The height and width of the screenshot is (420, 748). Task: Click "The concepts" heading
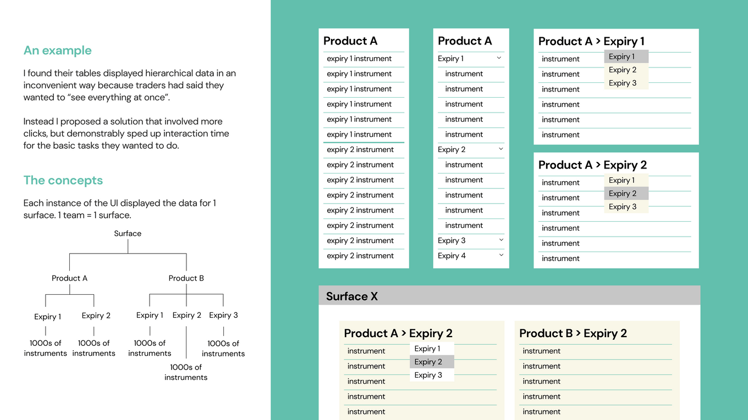(63, 180)
